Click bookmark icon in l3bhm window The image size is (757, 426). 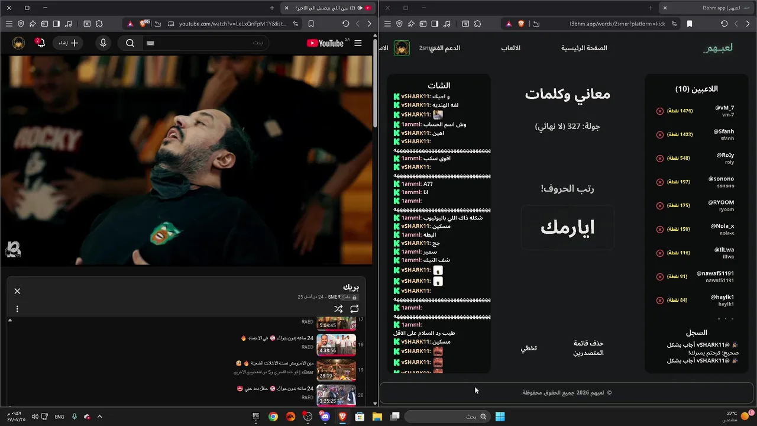[x=690, y=24]
